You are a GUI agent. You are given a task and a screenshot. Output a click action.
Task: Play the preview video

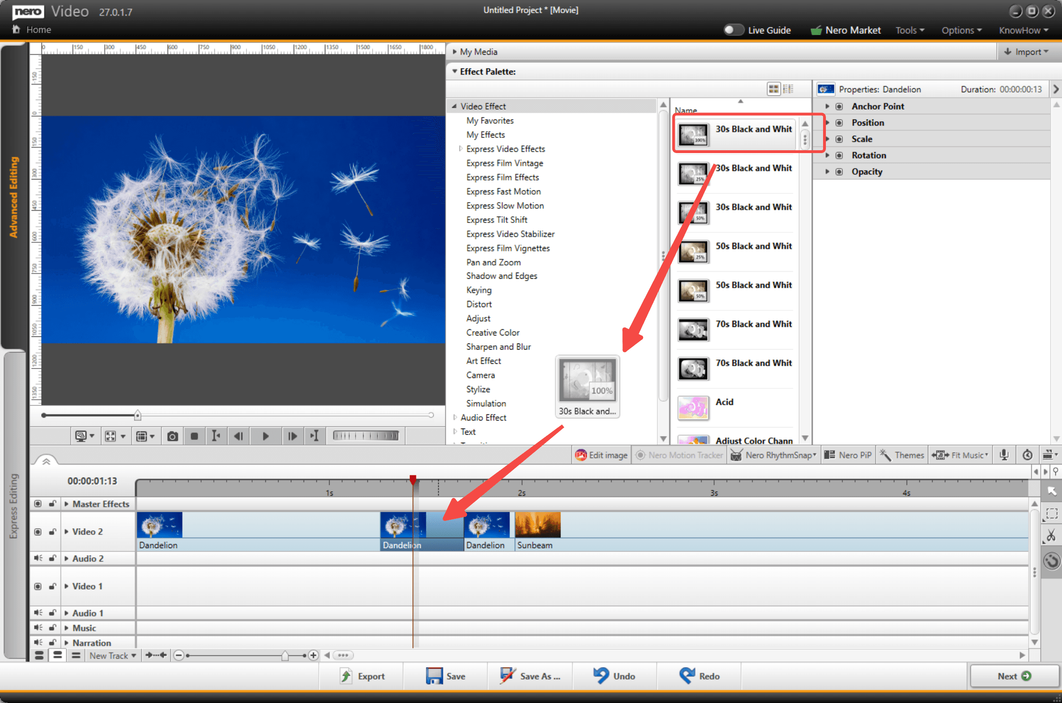(x=265, y=436)
